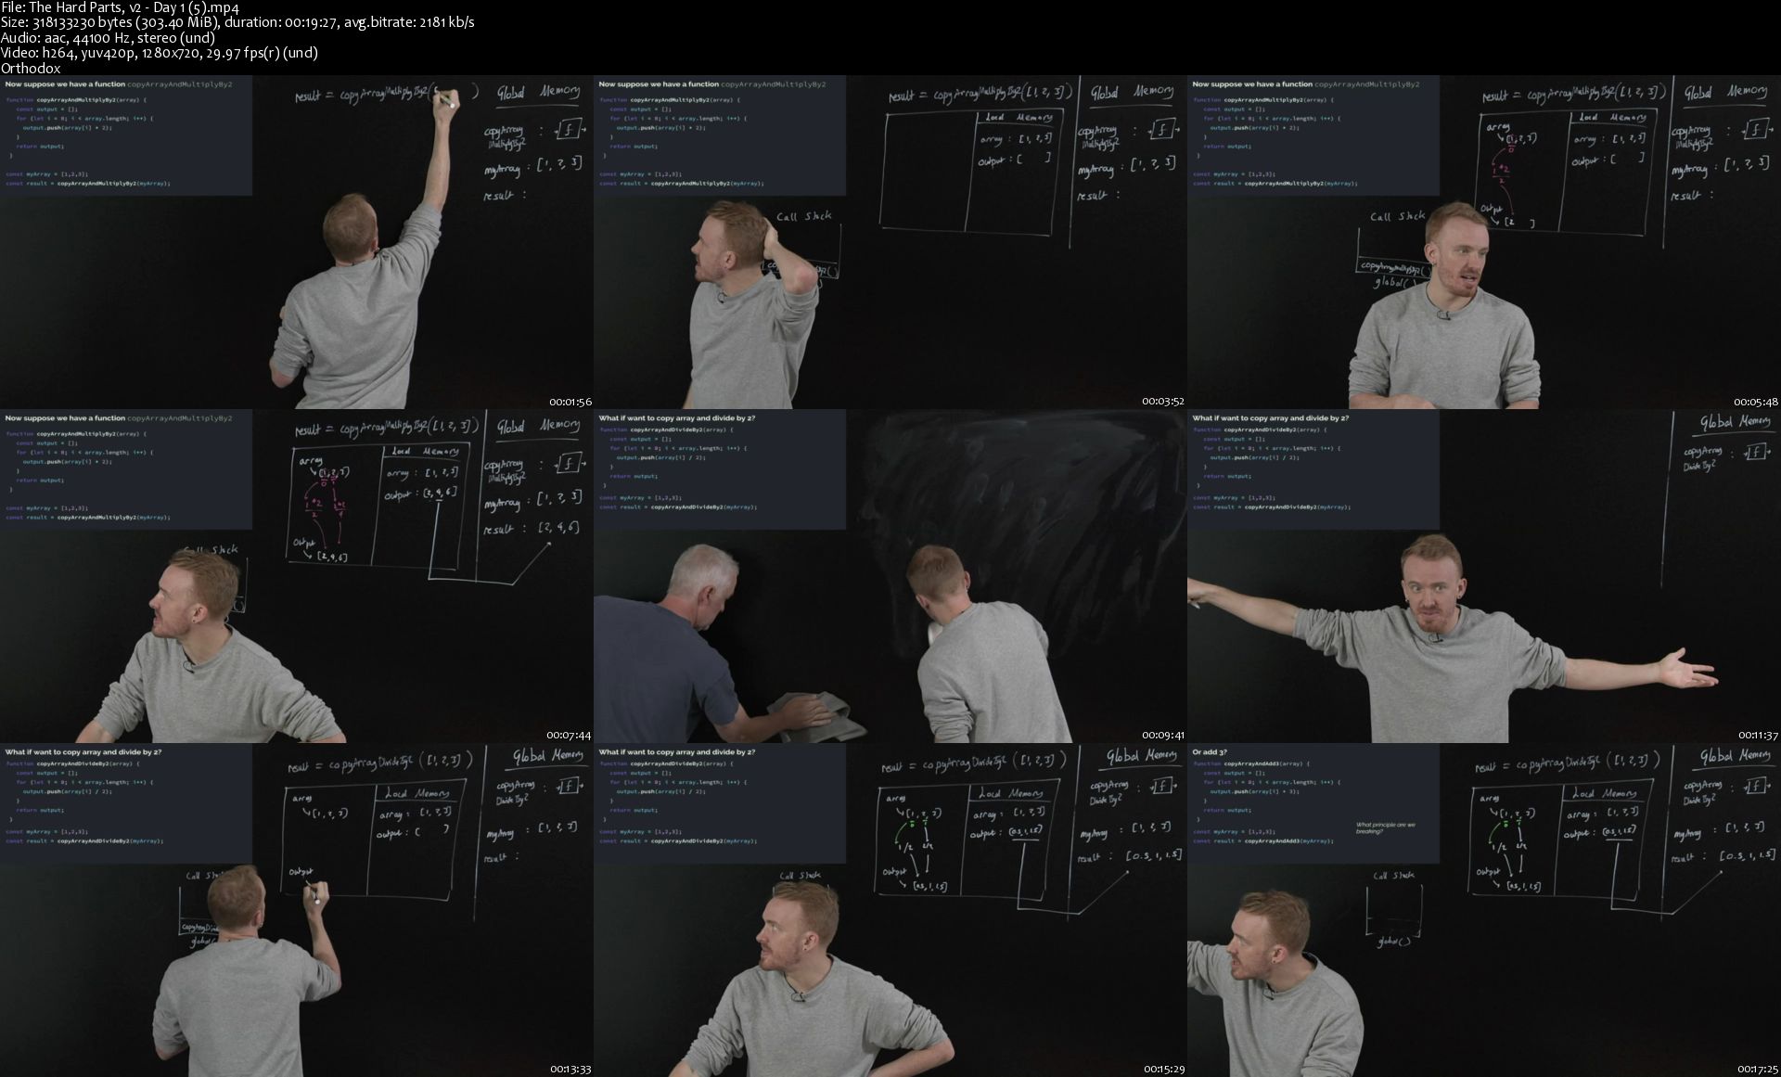
Task: Click the thumbnail timestamped 00:07:44
Action: click(x=297, y=576)
